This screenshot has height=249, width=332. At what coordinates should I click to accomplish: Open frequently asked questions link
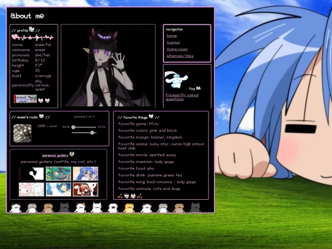(x=182, y=97)
